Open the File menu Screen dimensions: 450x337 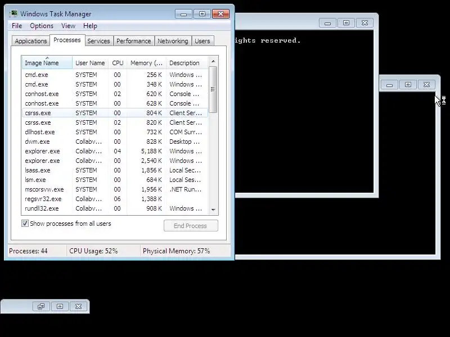(17, 26)
